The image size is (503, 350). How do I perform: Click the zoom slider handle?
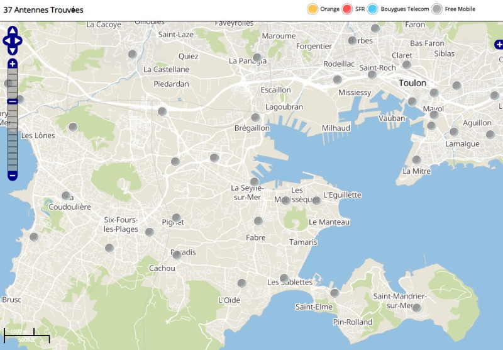[x=13, y=101]
